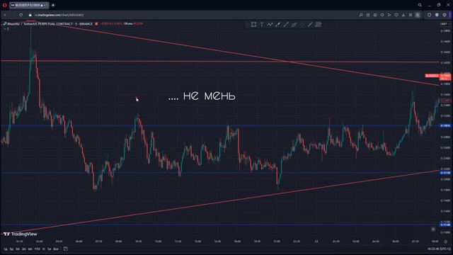This screenshot has height=255, width=453.
Task: Set the range to 6М
Action: click(x=30, y=249)
